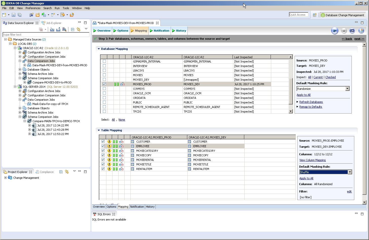
Task: Click the next >> link
Action: pyautogui.click(x=359, y=39)
